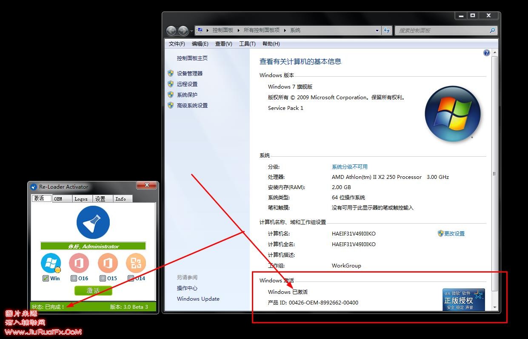This screenshot has height=339, width=528.
Task: Click the 正版授权 genuine Microsoft badge
Action: coord(464,299)
